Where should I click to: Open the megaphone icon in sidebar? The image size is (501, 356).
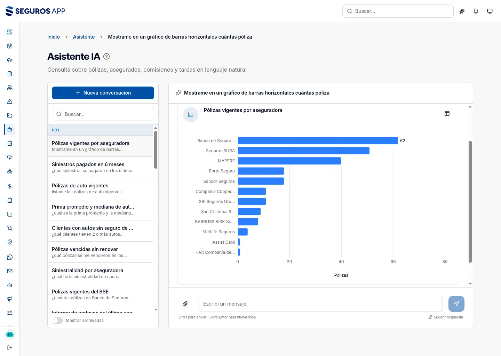pyautogui.click(x=10, y=299)
